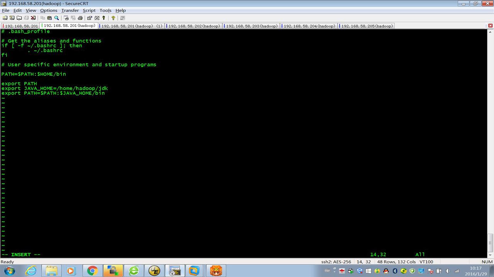Click '48 Rows, 132 Cols' status entry
The image size is (494, 277).
tap(396, 262)
